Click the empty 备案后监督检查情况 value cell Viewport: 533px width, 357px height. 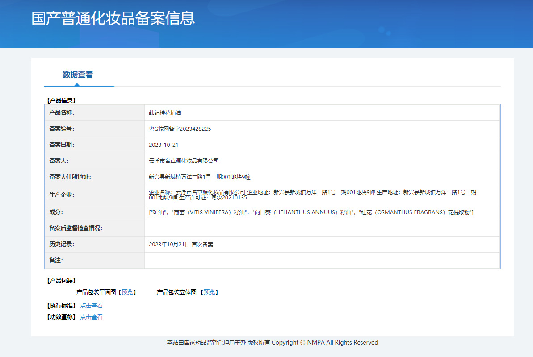point(322,228)
